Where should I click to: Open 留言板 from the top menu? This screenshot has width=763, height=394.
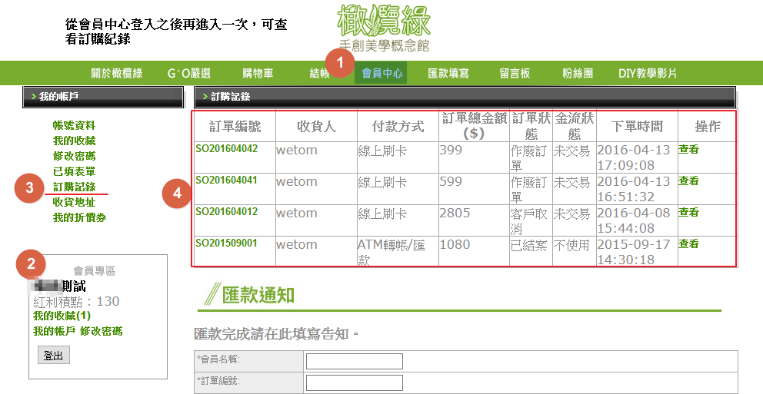515,74
